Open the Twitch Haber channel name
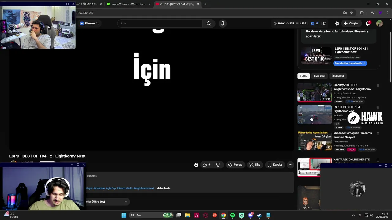The height and width of the screenshot is (220, 392). point(341,142)
